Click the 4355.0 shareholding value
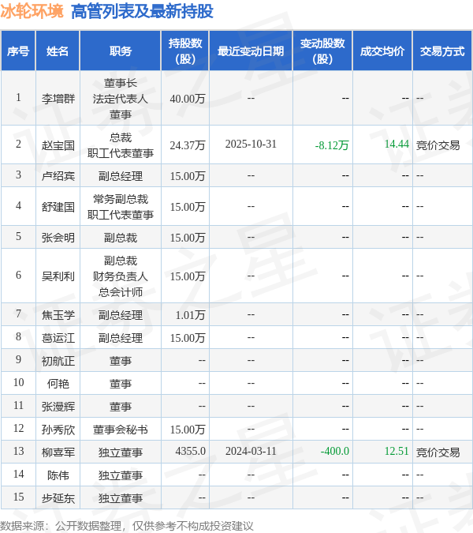Viewport: 473px width, 533px height. point(191,451)
